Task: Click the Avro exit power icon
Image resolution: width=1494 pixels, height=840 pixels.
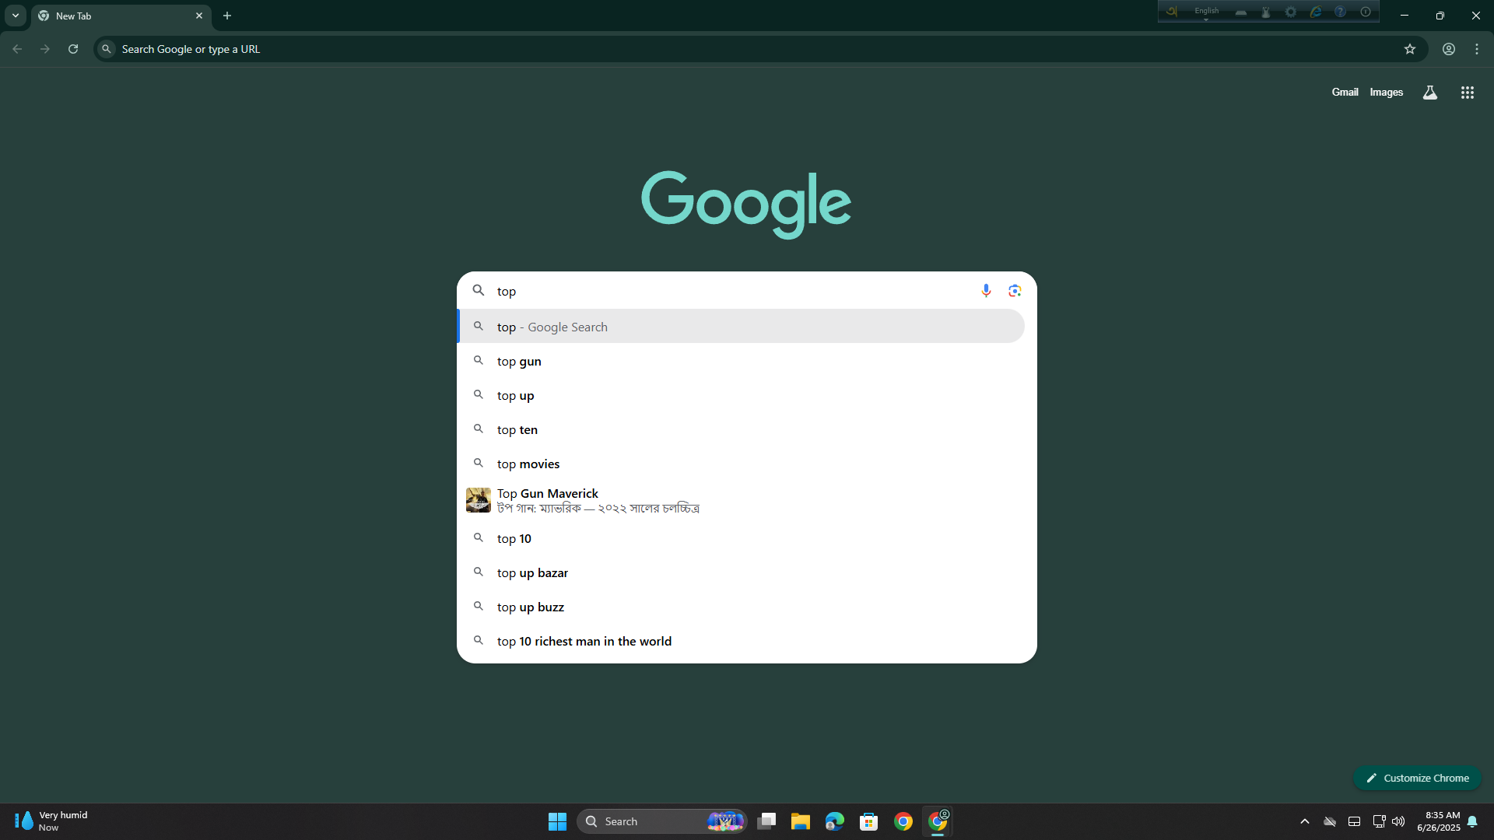Action: tap(1366, 12)
